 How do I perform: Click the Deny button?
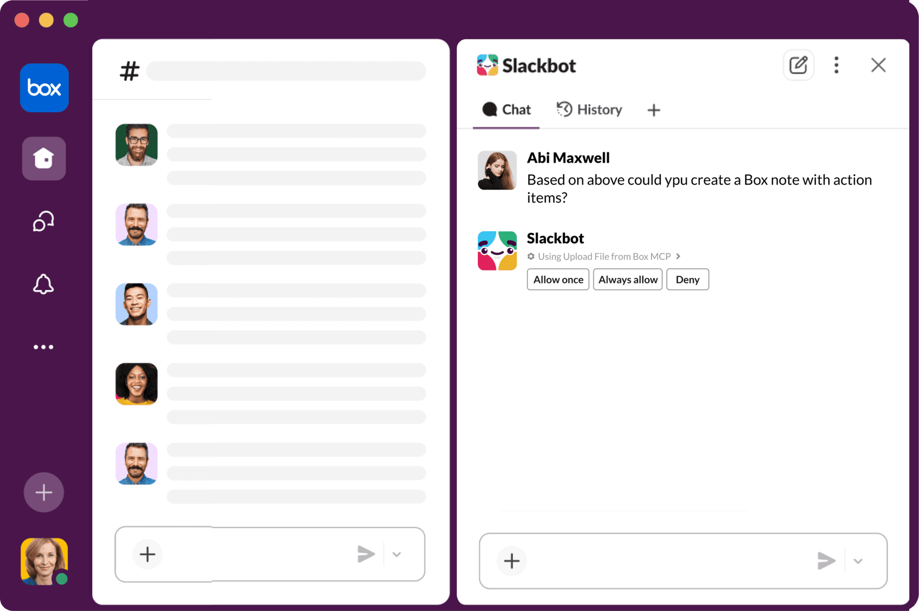pos(688,279)
